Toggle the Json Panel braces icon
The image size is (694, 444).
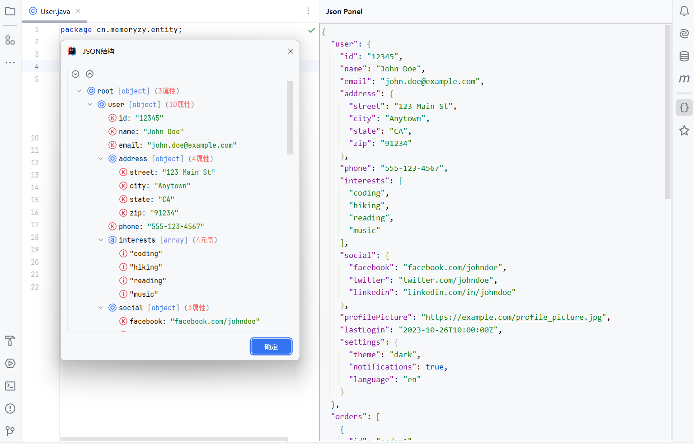pyautogui.click(x=684, y=107)
